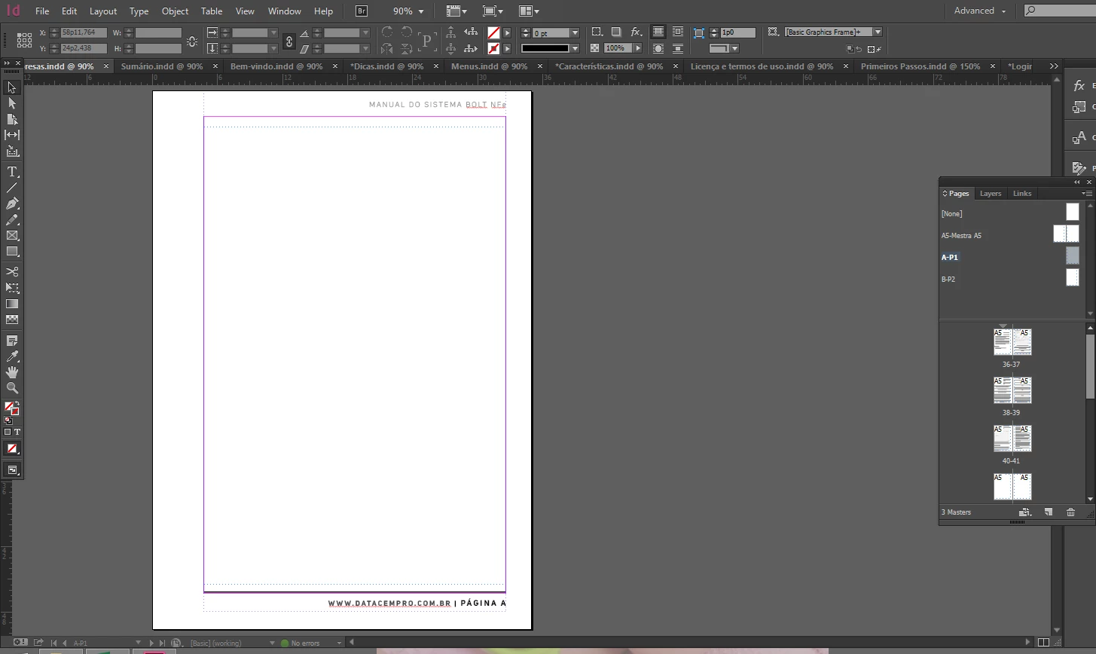Toggle constrain proportions for scaling chain
1096x654 pixels.
[x=289, y=41]
